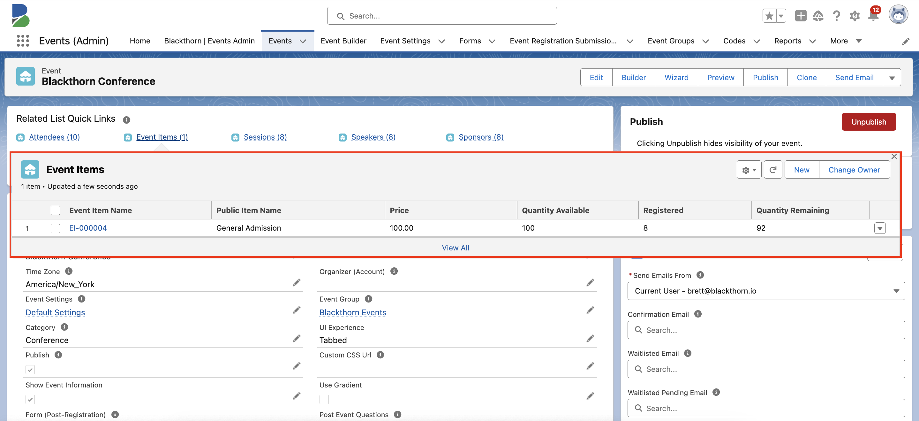Click the Blackthorn logo icon

21,16
